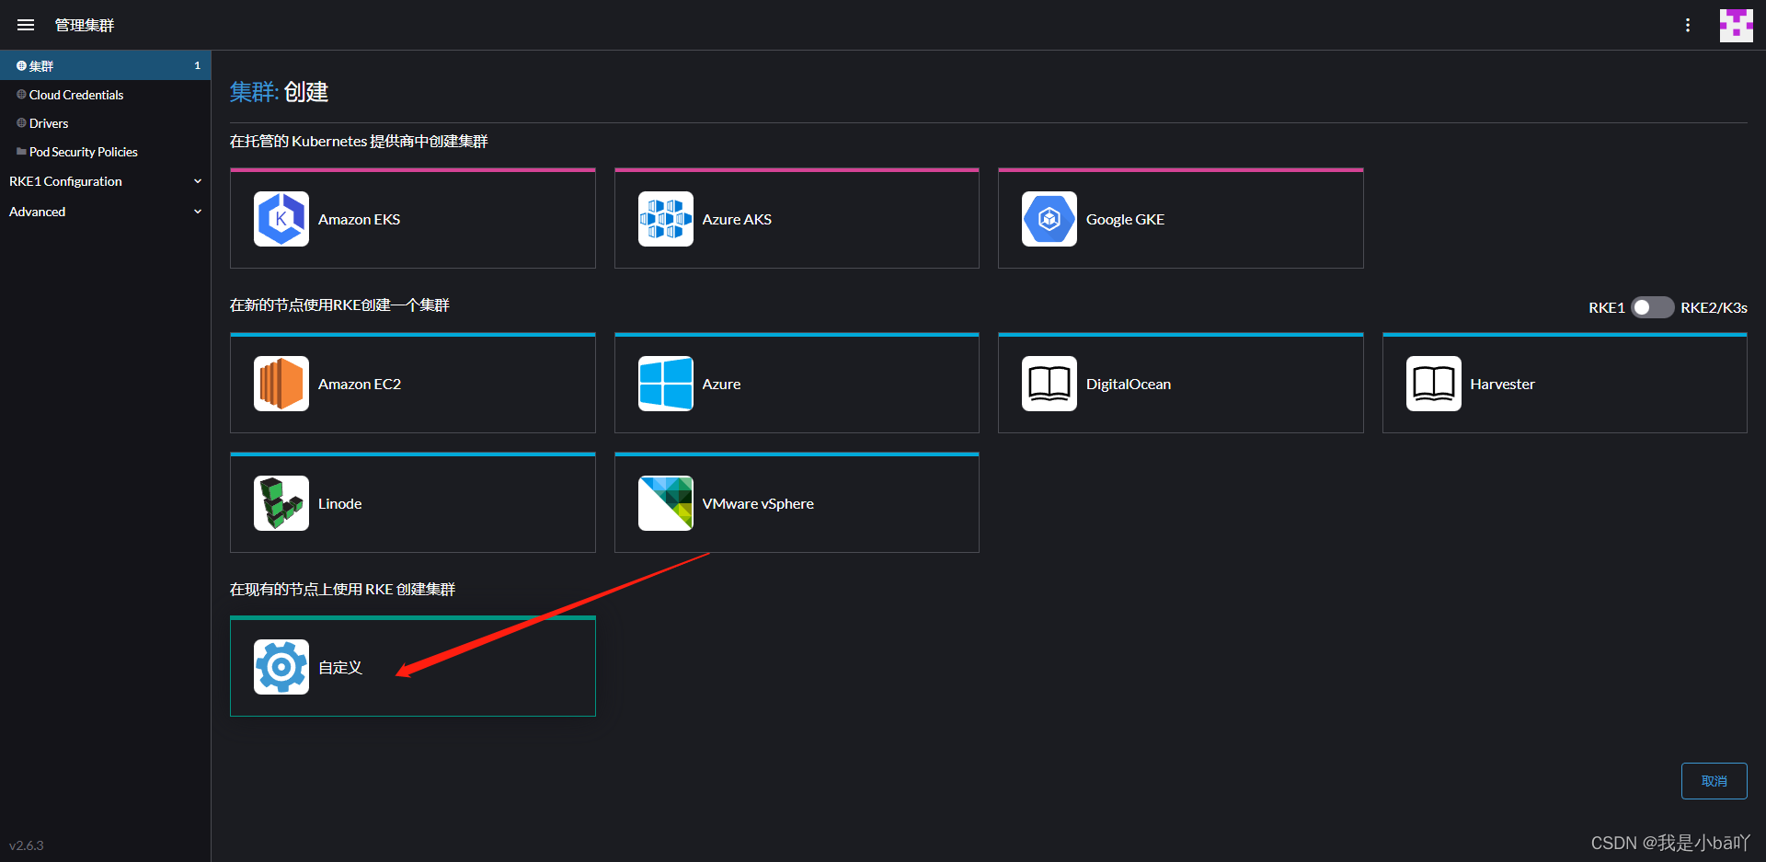The image size is (1766, 862).
Task: Click the Linode card text label
Action: tap(339, 503)
